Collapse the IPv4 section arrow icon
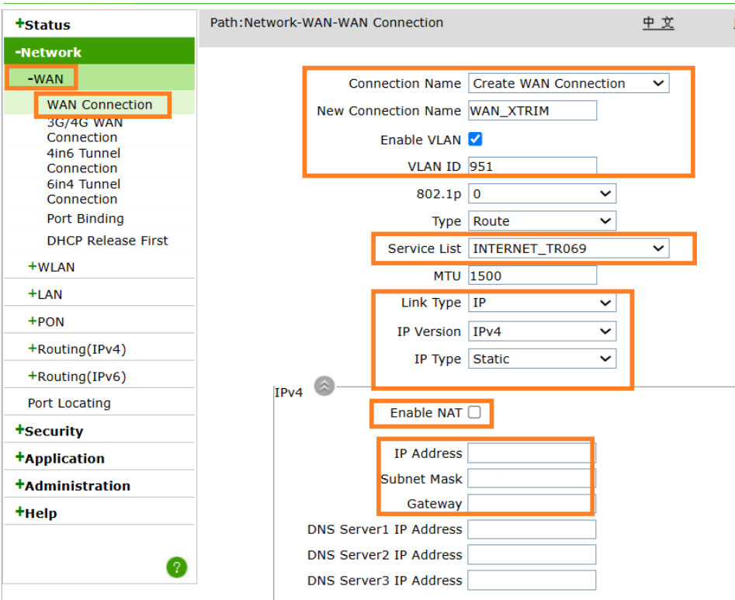Image resolution: width=735 pixels, height=600 pixels. [324, 386]
